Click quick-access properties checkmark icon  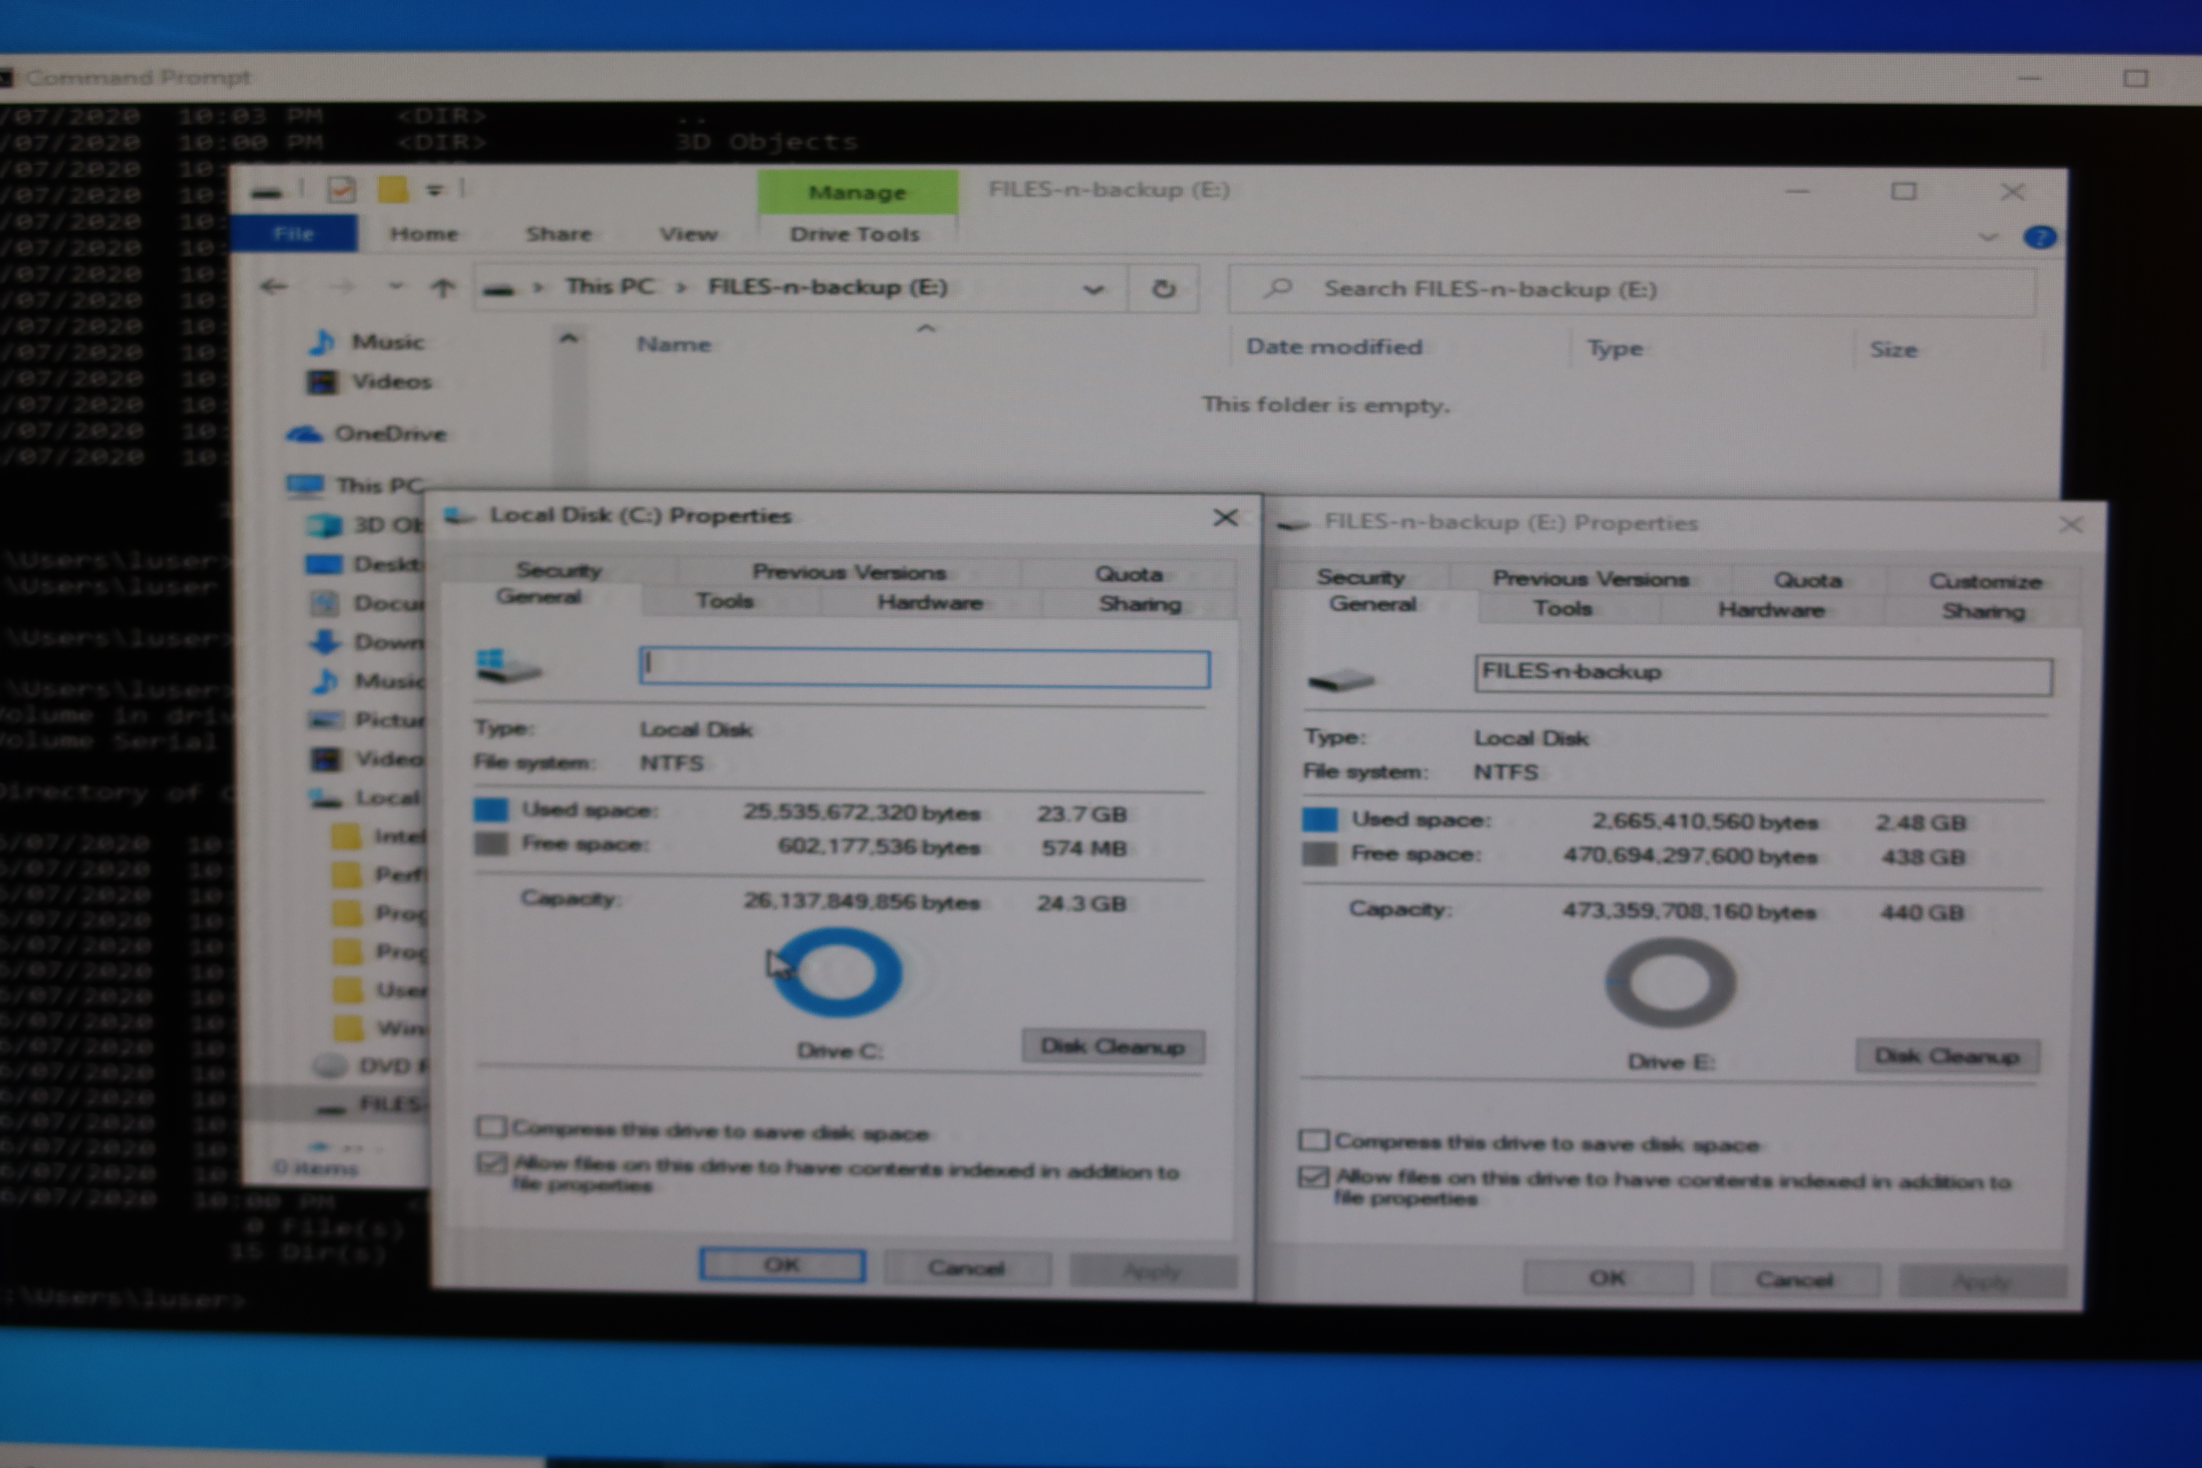click(341, 190)
